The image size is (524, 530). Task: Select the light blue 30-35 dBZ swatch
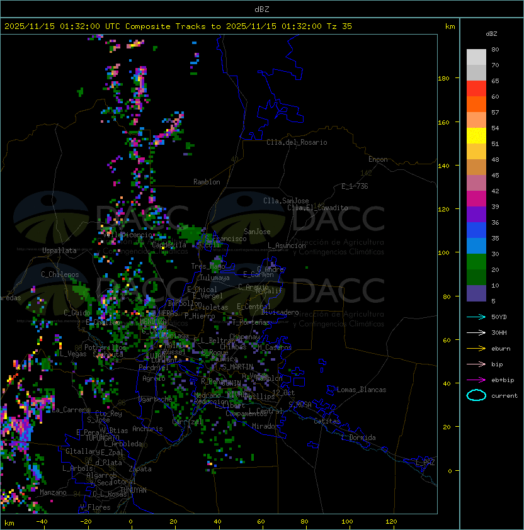click(476, 245)
